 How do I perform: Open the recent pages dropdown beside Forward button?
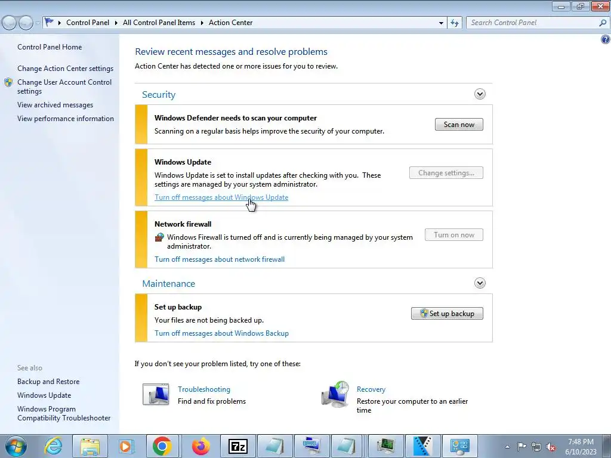point(38,23)
